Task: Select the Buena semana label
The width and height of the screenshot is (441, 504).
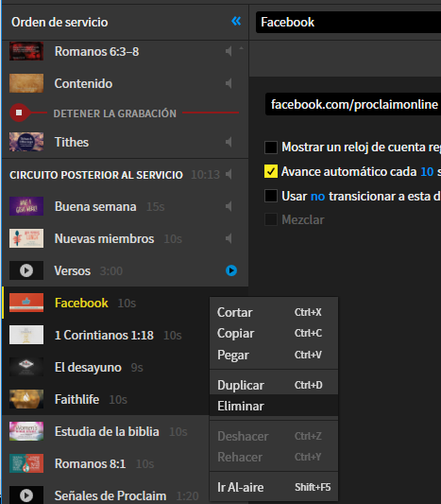Action: (x=95, y=206)
